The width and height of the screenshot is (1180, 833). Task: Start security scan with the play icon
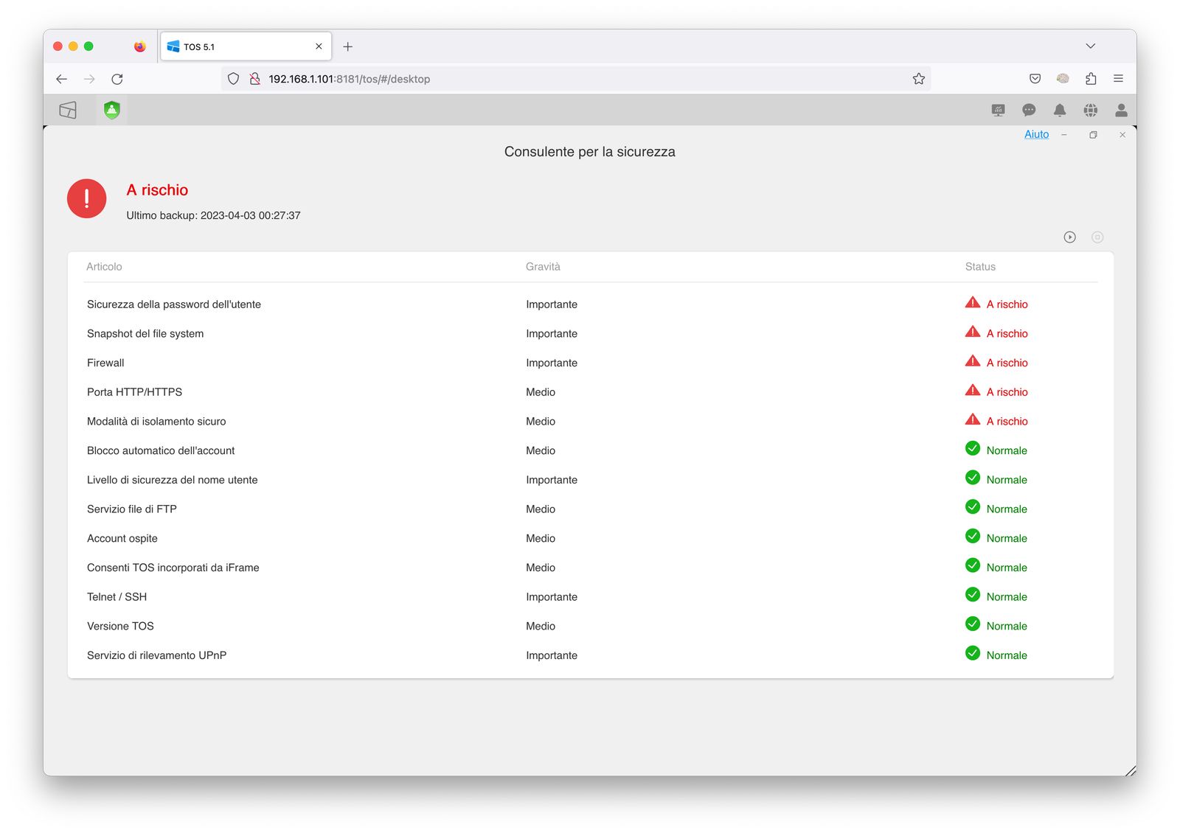[x=1069, y=237]
